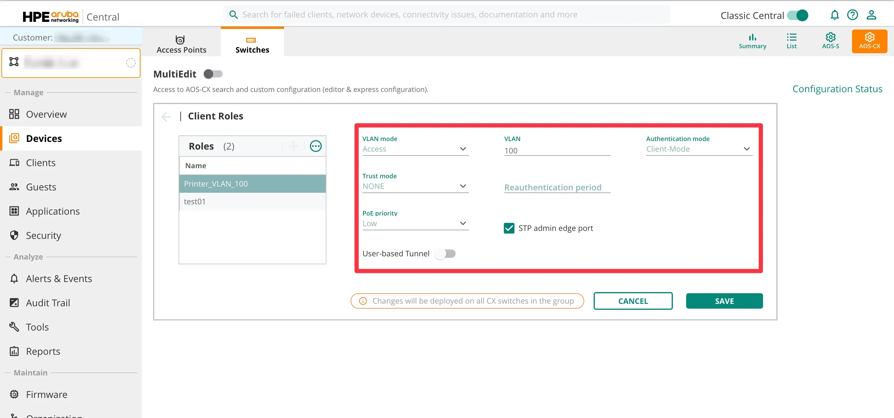Click the Reauthentication period input field
Screen dimensions: 894x418
(x=557, y=187)
